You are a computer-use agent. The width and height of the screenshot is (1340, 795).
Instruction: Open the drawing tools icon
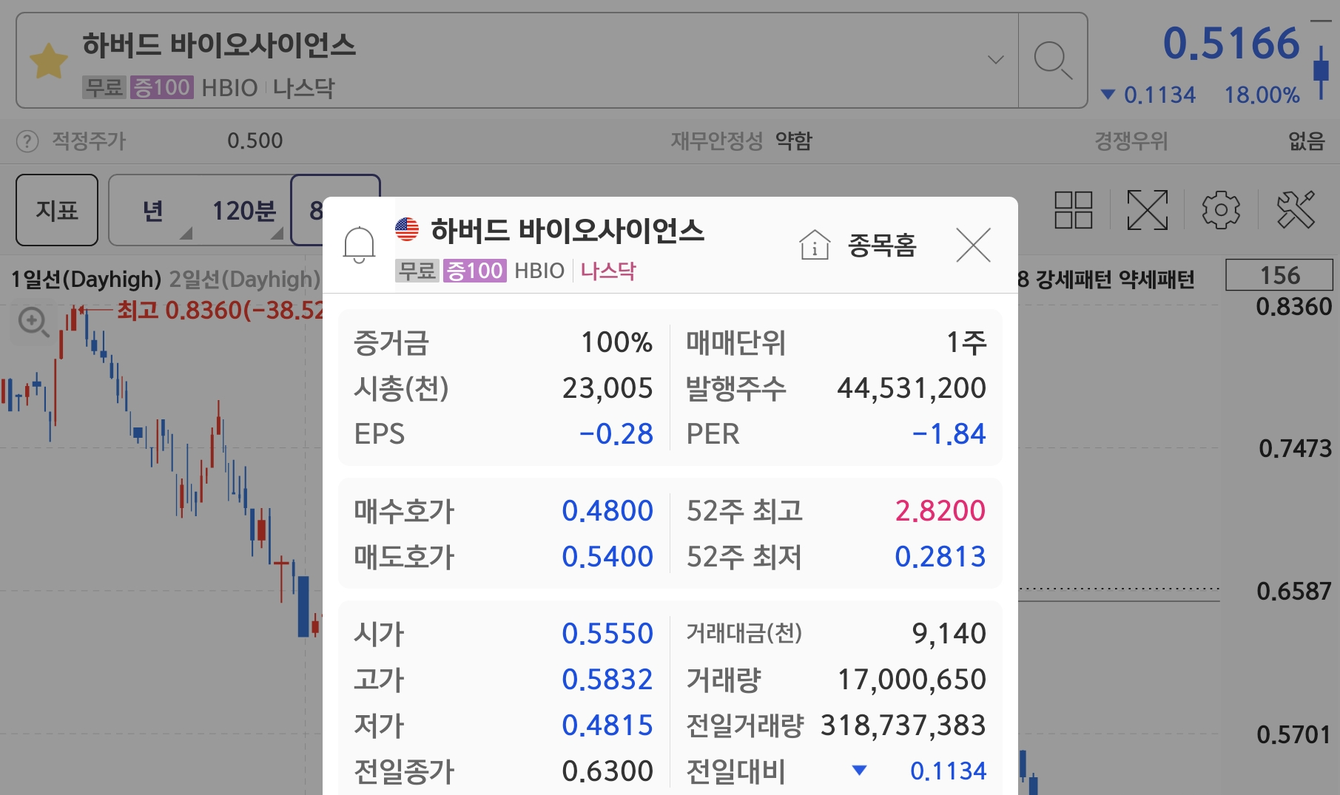1296,210
